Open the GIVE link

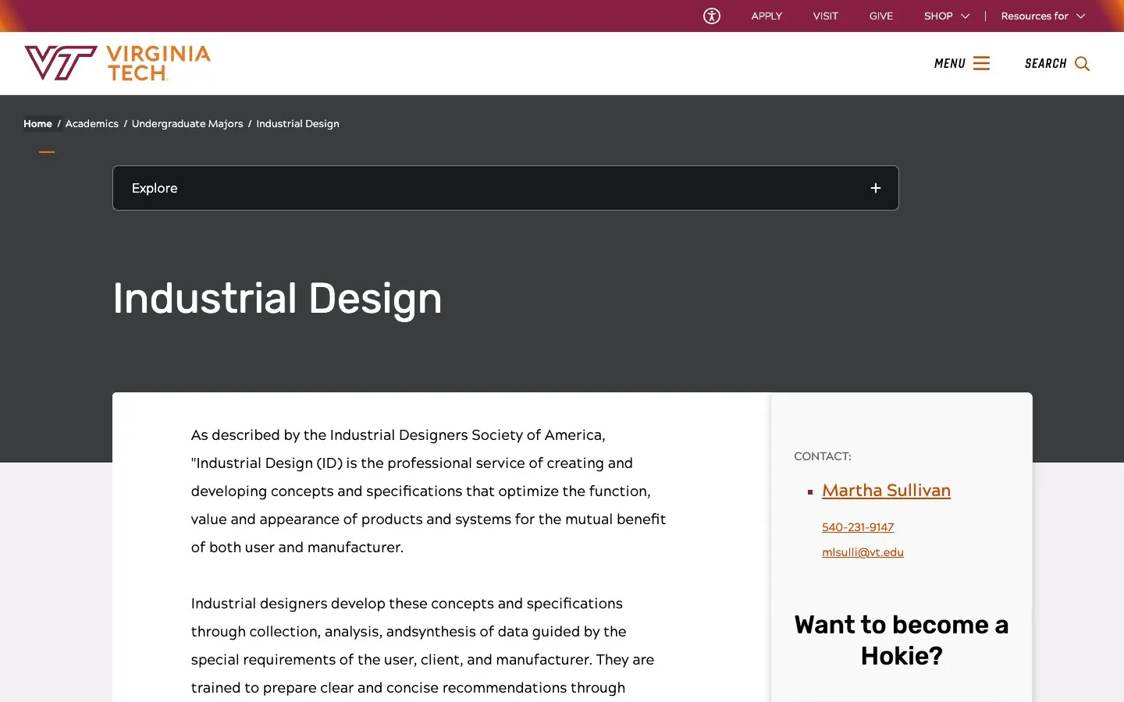[x=881, y=16]
